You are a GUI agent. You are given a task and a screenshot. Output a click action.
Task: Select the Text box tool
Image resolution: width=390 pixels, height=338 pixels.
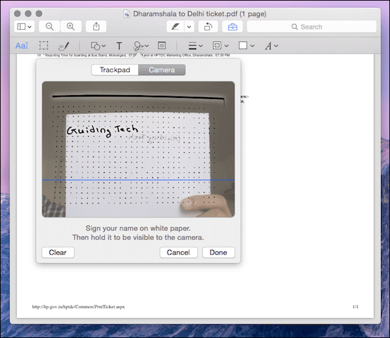coord(119,46)
